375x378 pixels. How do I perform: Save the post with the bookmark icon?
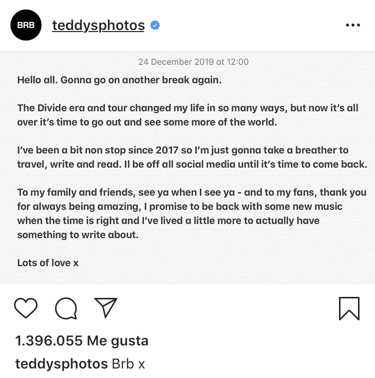[x=348, y=308]
